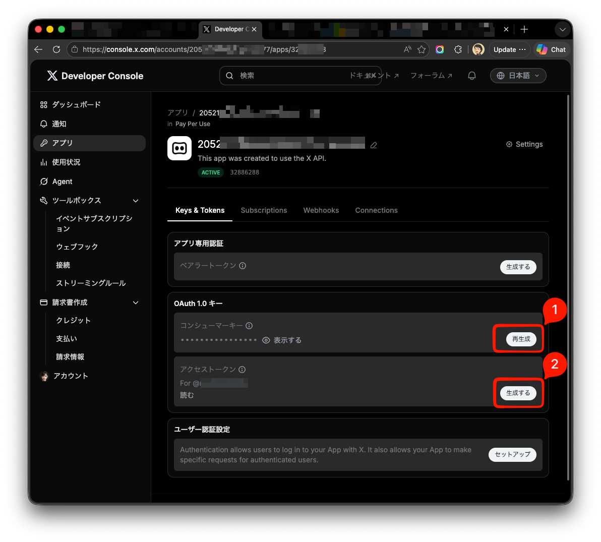Collapse the 請求書作成 section chevron

tap(136, 303)
